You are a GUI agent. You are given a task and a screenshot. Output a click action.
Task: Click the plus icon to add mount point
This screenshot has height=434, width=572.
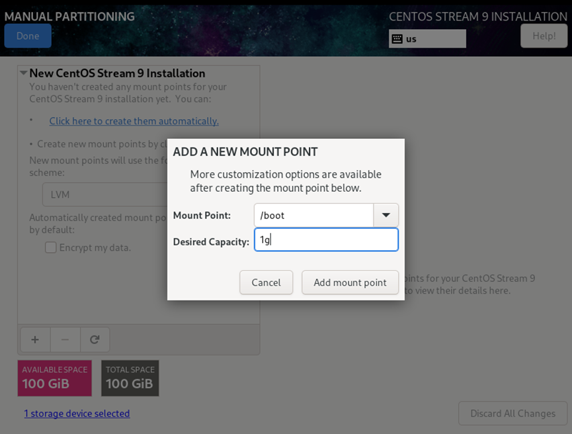[x=35, y=340]
